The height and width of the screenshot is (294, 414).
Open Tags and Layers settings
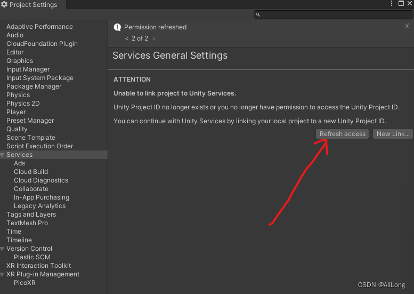coord(31,214)
